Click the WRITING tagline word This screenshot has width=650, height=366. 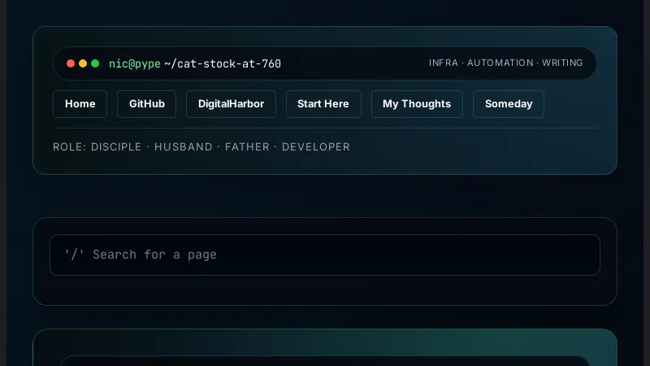pyautogui.click(x=562, y=63)
